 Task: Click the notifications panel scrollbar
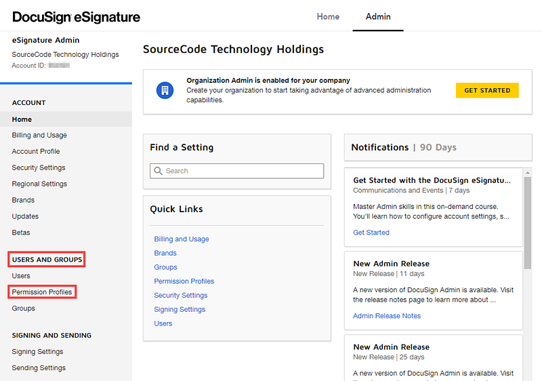coord(528,224)
